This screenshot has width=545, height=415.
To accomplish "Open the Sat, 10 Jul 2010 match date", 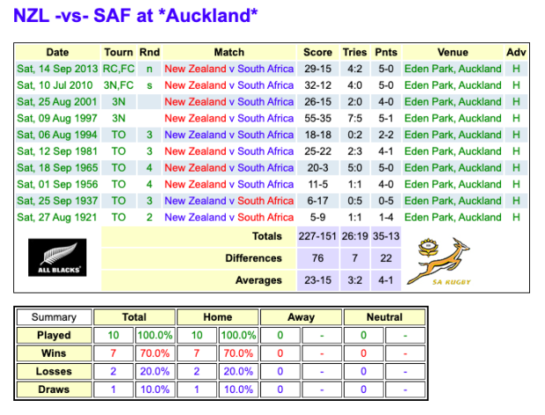I will 54,85.
